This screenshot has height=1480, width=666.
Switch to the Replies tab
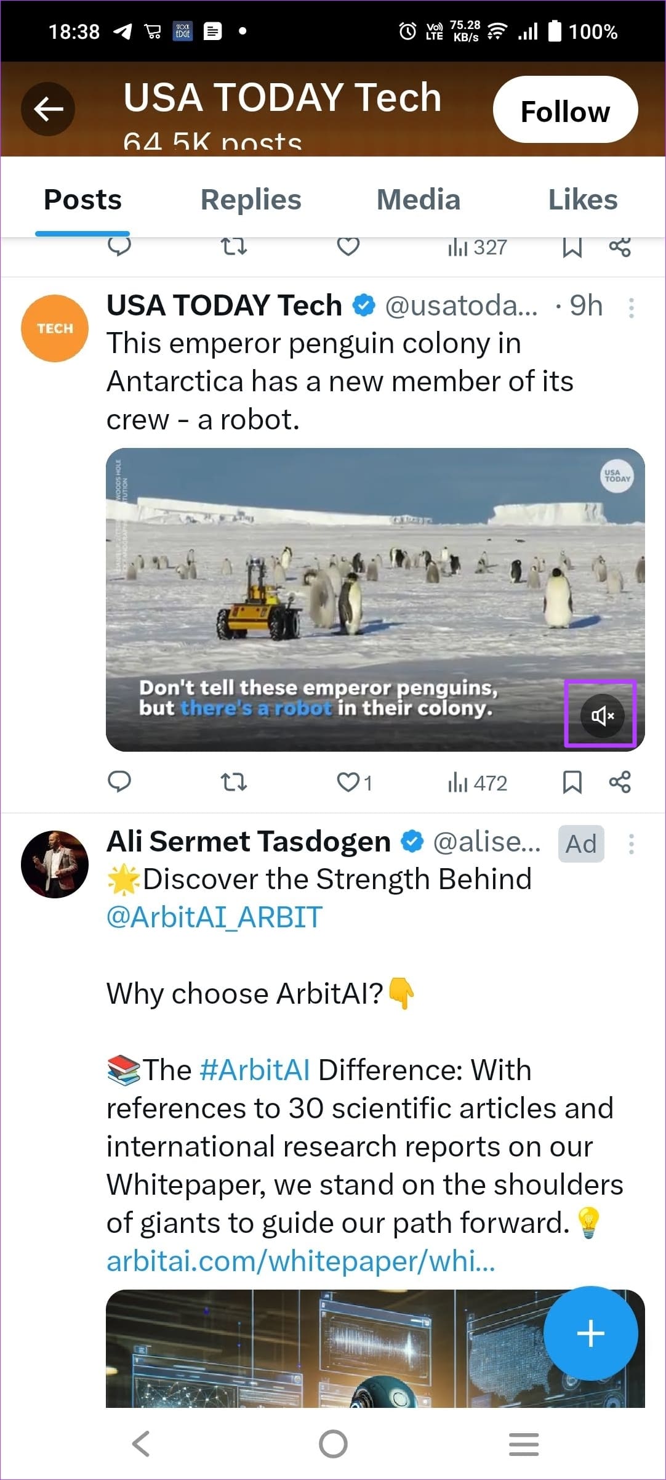point(251,200)
